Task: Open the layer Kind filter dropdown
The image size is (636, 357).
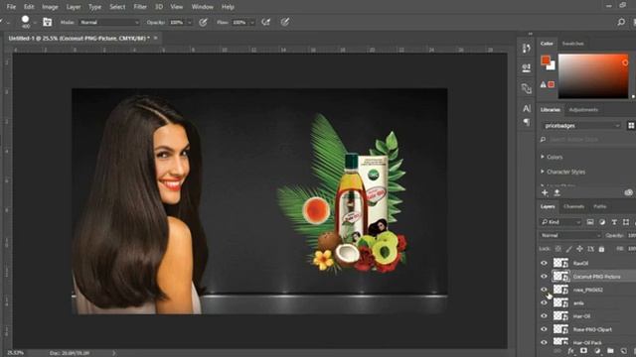Action: click(560, 222)
